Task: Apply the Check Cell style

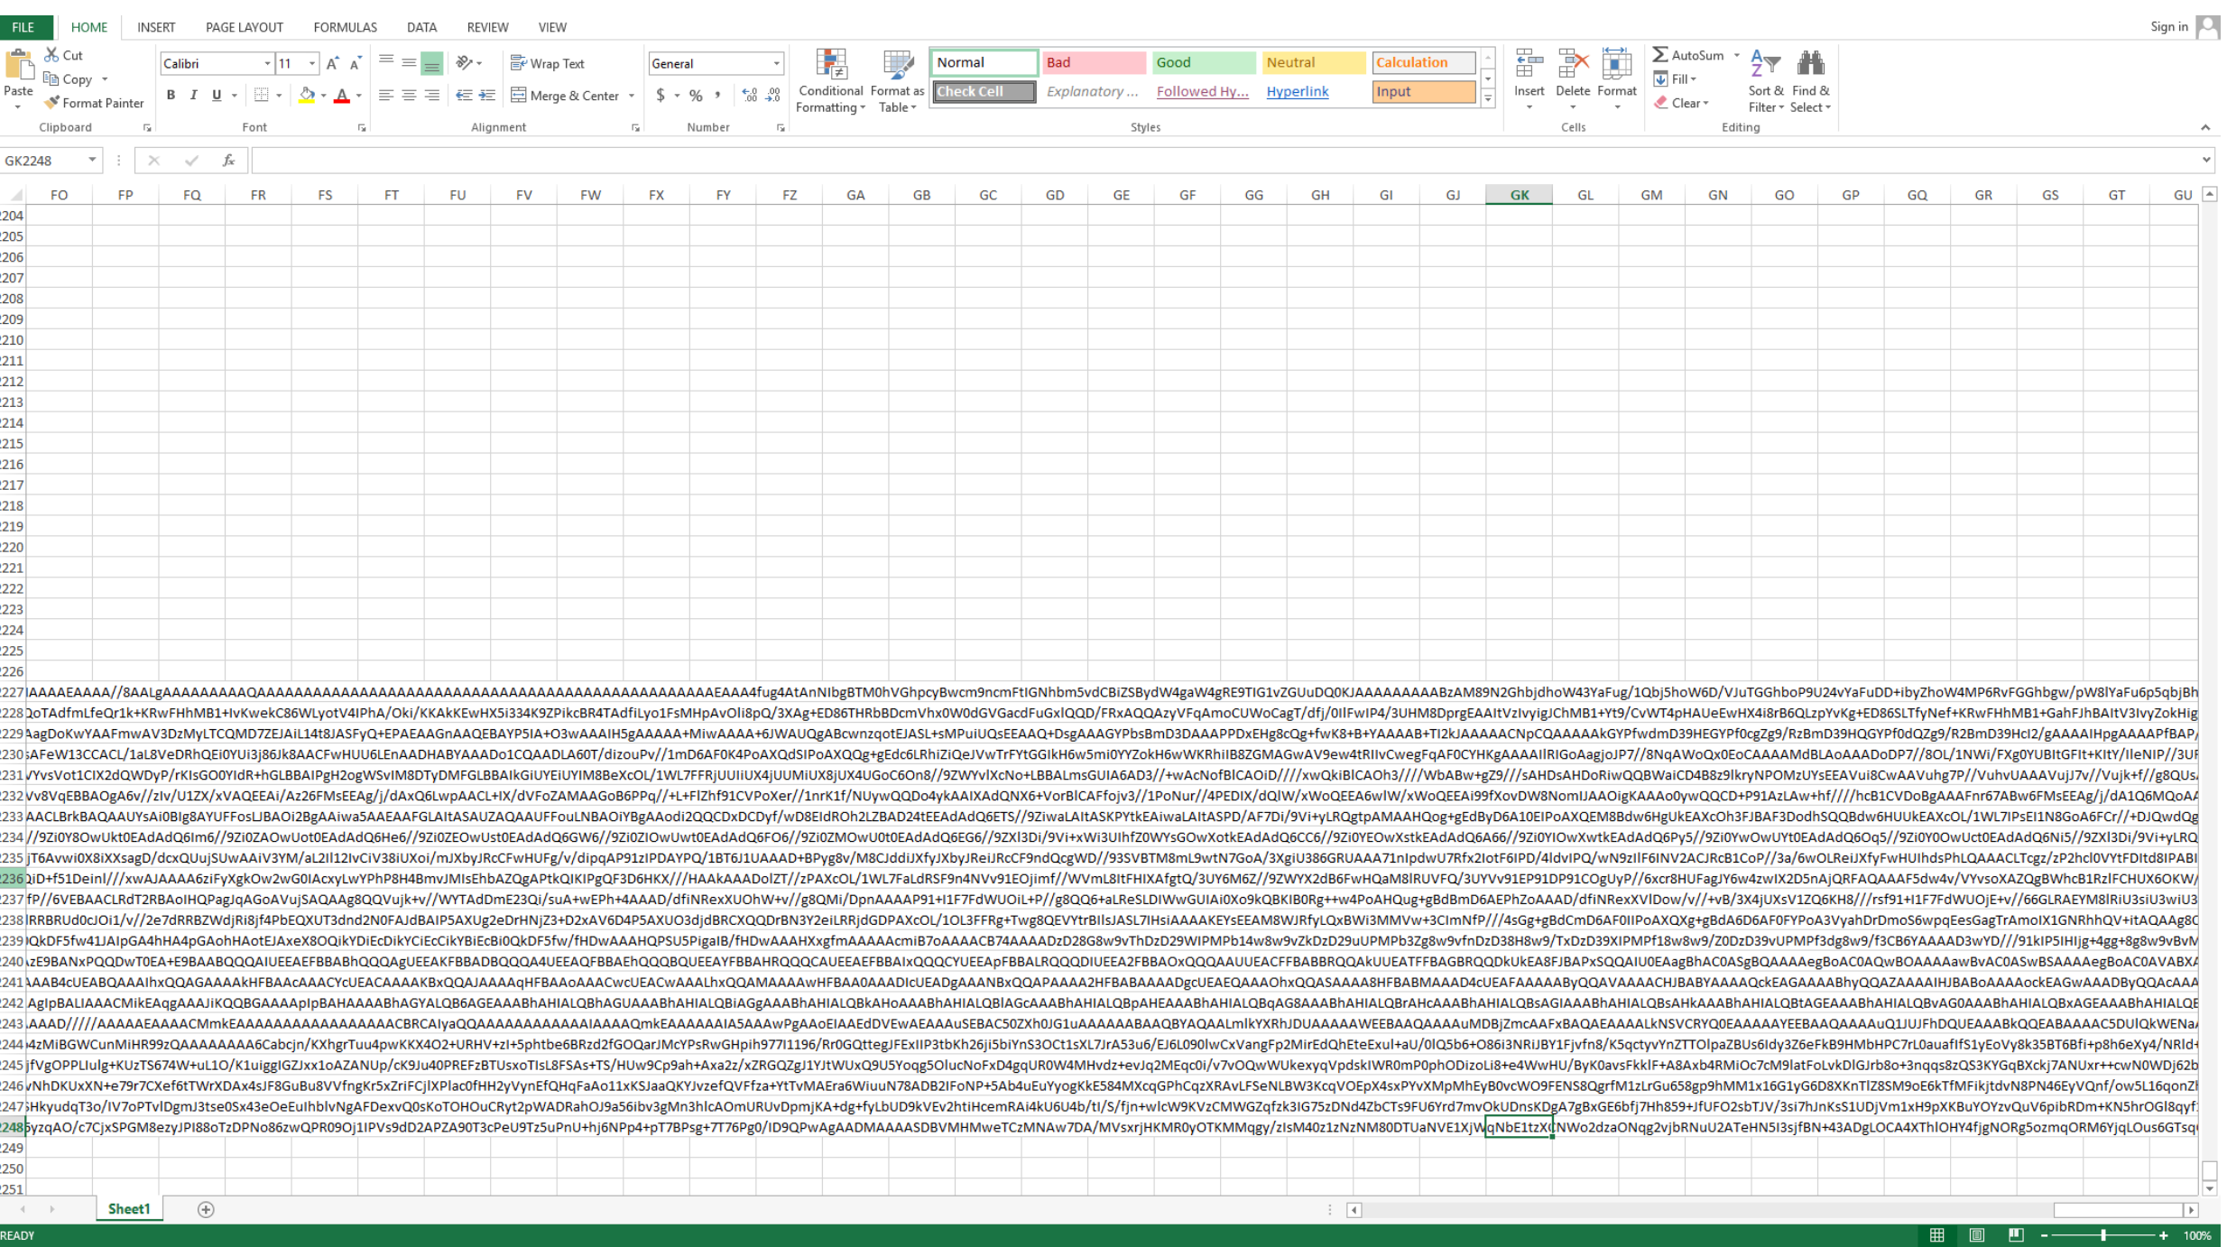Action: (x=984, y=91)
